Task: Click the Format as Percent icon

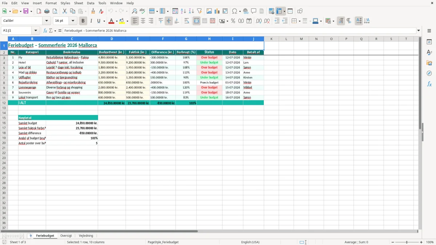Action: [233, 21]
